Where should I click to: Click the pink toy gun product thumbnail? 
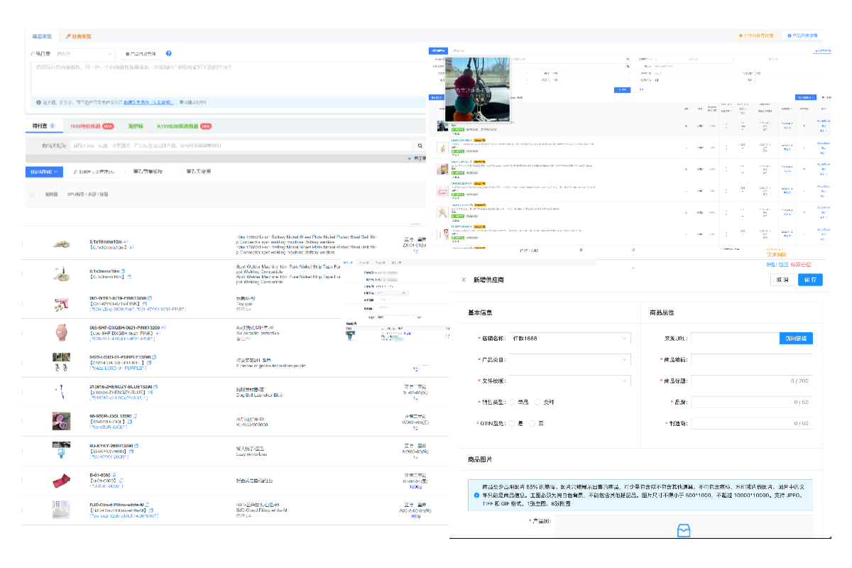point(61,304)
